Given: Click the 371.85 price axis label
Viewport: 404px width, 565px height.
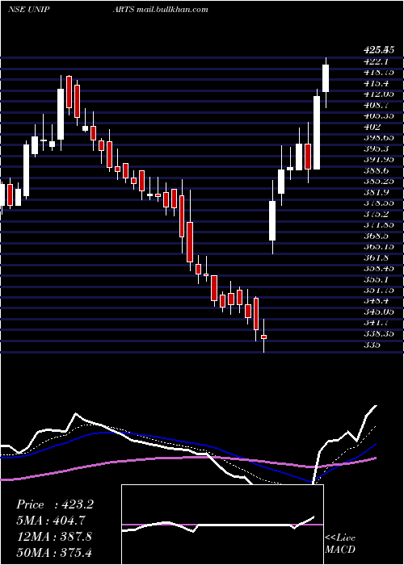Looking at the screenshot, I should pyautogui.click(x=379, y=225).
